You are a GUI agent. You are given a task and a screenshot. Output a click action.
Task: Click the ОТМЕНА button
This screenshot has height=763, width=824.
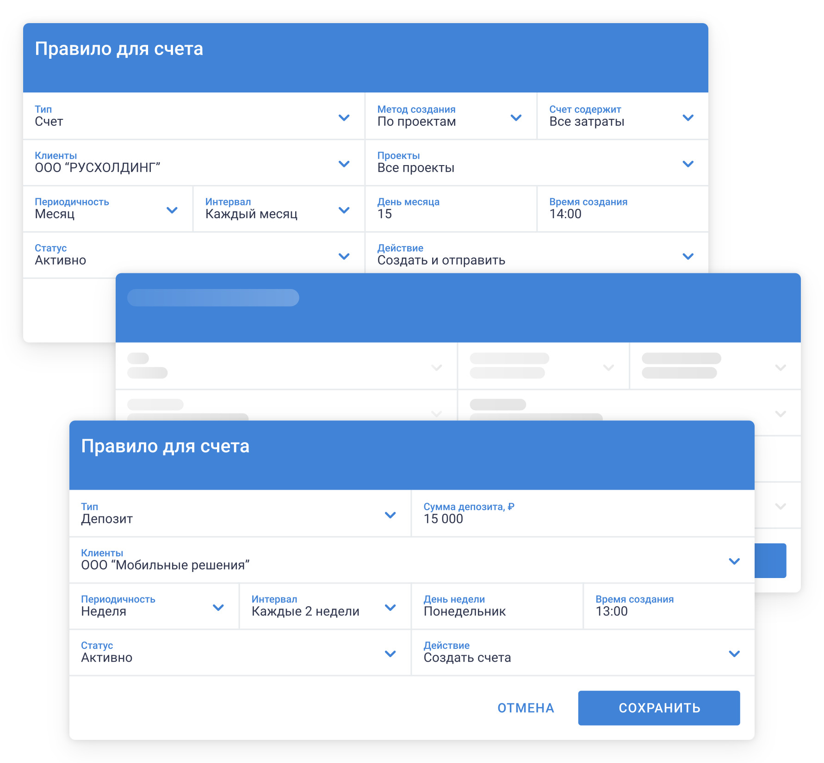pos(526,708)
